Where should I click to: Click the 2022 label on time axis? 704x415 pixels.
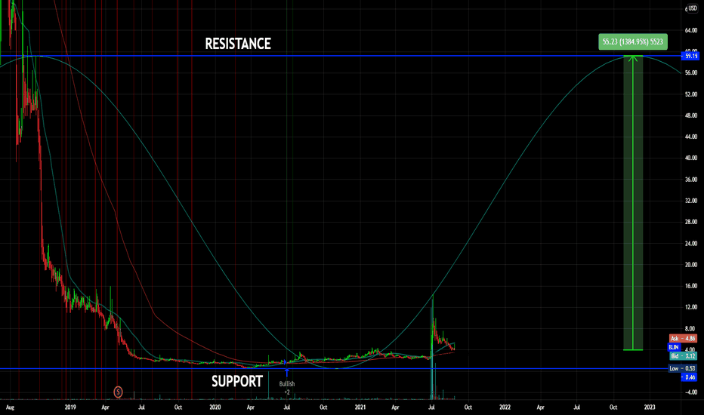click(505, 407)
